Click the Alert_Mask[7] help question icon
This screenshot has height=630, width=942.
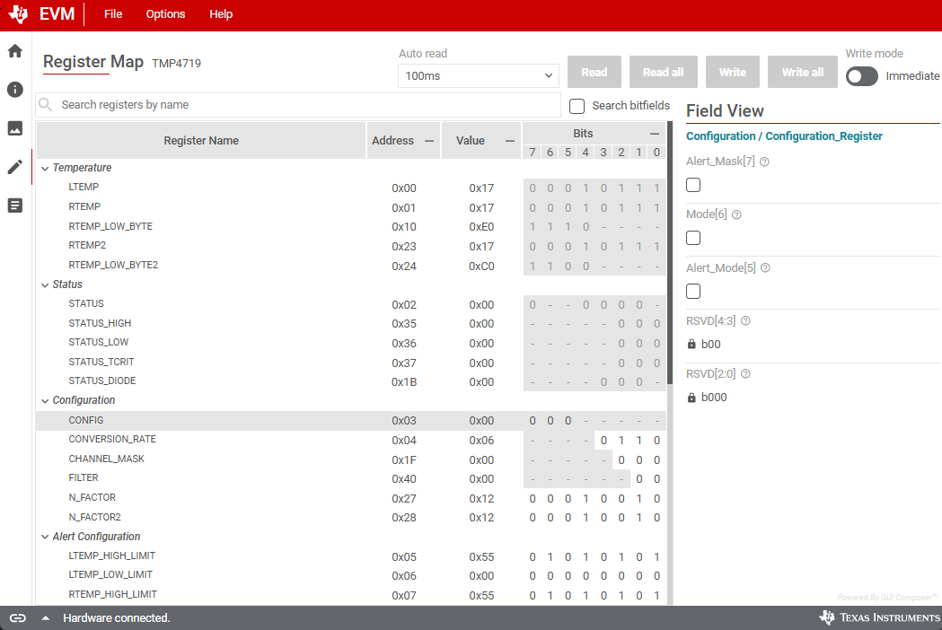tap(764, 162)
